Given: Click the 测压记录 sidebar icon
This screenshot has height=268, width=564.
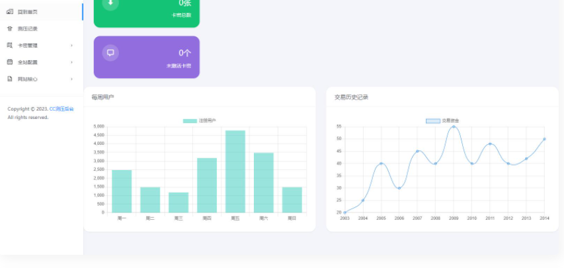Looking at the screenshot, I should [10, 28].
